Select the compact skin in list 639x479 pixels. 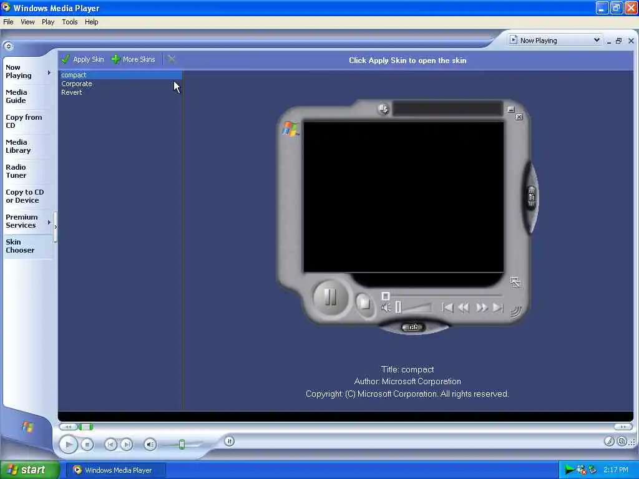(120, 75)
